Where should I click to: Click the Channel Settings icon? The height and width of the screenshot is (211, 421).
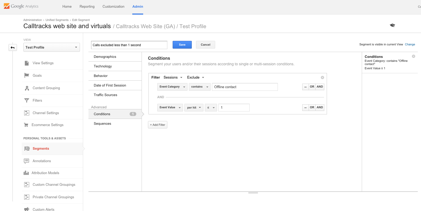pyautogui.click(x=27, y=113)
